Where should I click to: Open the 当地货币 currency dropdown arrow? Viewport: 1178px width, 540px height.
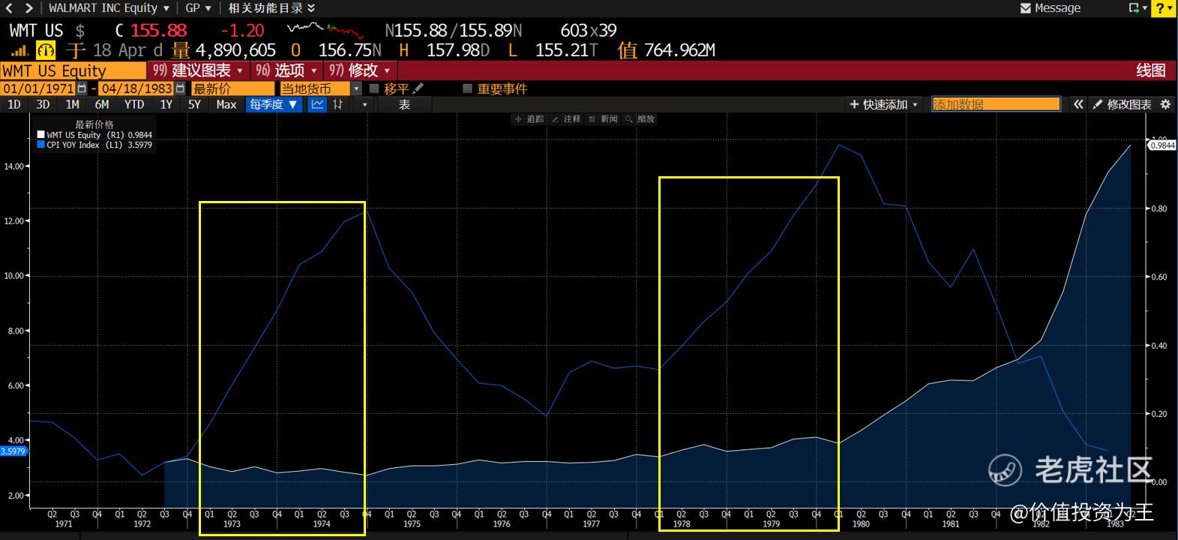click(x=356, y=88)
